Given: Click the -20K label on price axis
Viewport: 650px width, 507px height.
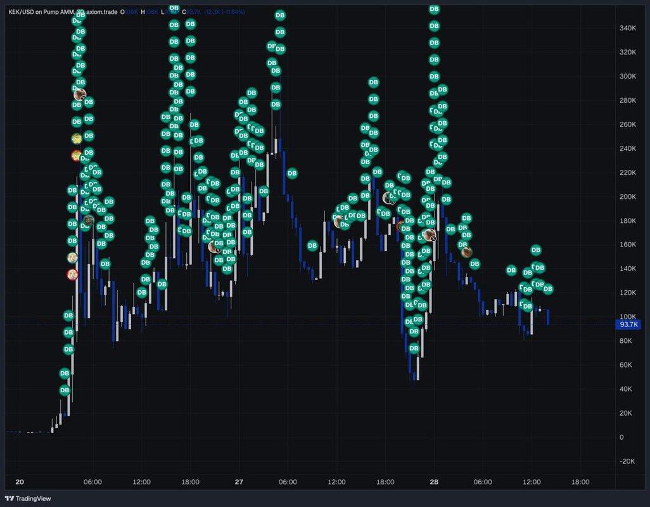Looking at the screenshot, I should pos(627,461).
